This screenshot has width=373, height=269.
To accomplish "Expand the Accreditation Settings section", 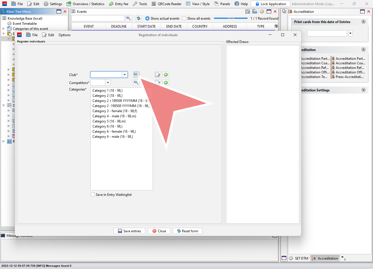I will coord(363,90).
